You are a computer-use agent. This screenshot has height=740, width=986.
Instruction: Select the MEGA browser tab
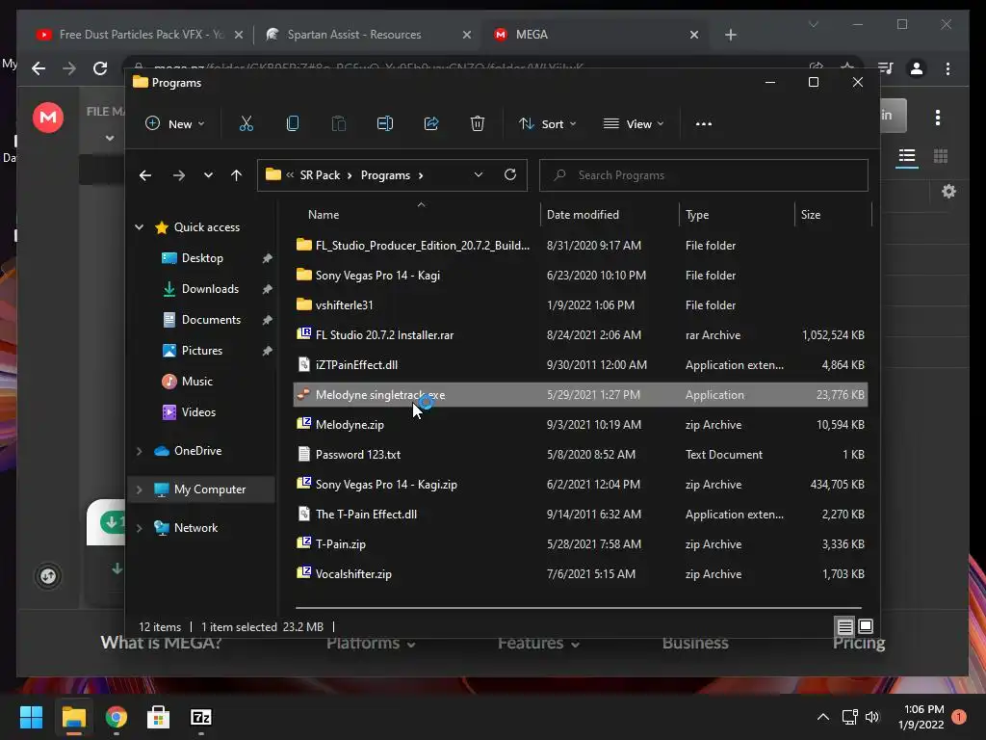[596, 35]
